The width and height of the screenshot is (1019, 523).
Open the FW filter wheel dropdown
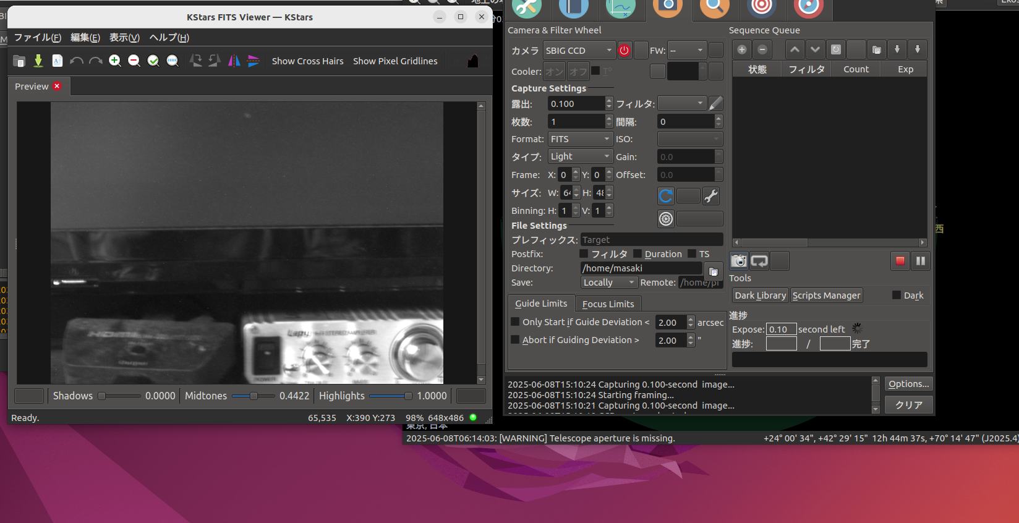point(686,51)
